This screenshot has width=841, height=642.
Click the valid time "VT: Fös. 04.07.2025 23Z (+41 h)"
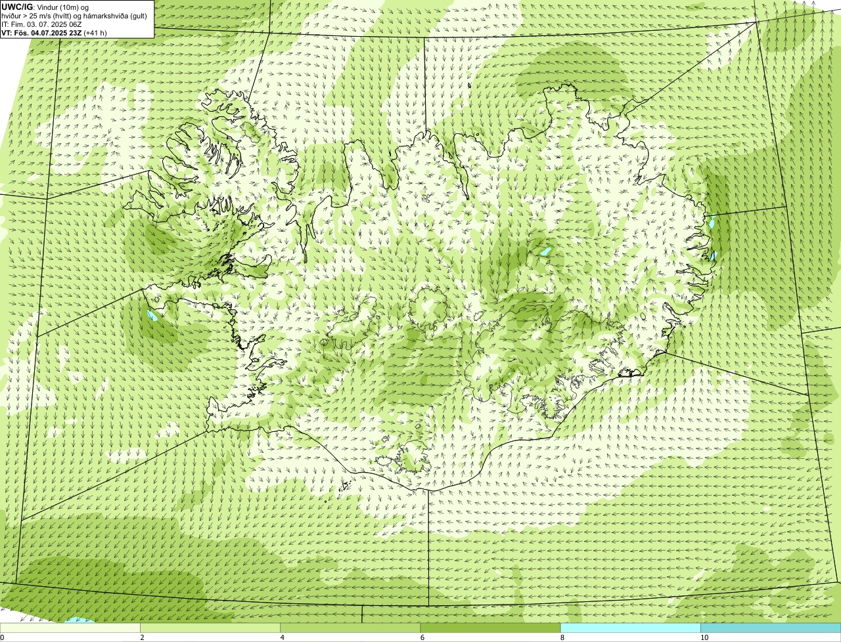(x=55, y=33)
